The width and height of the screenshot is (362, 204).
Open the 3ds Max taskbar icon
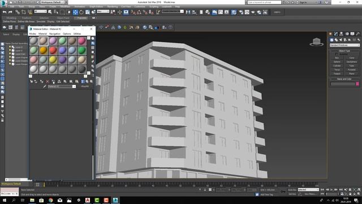click(x=115, y=200)
